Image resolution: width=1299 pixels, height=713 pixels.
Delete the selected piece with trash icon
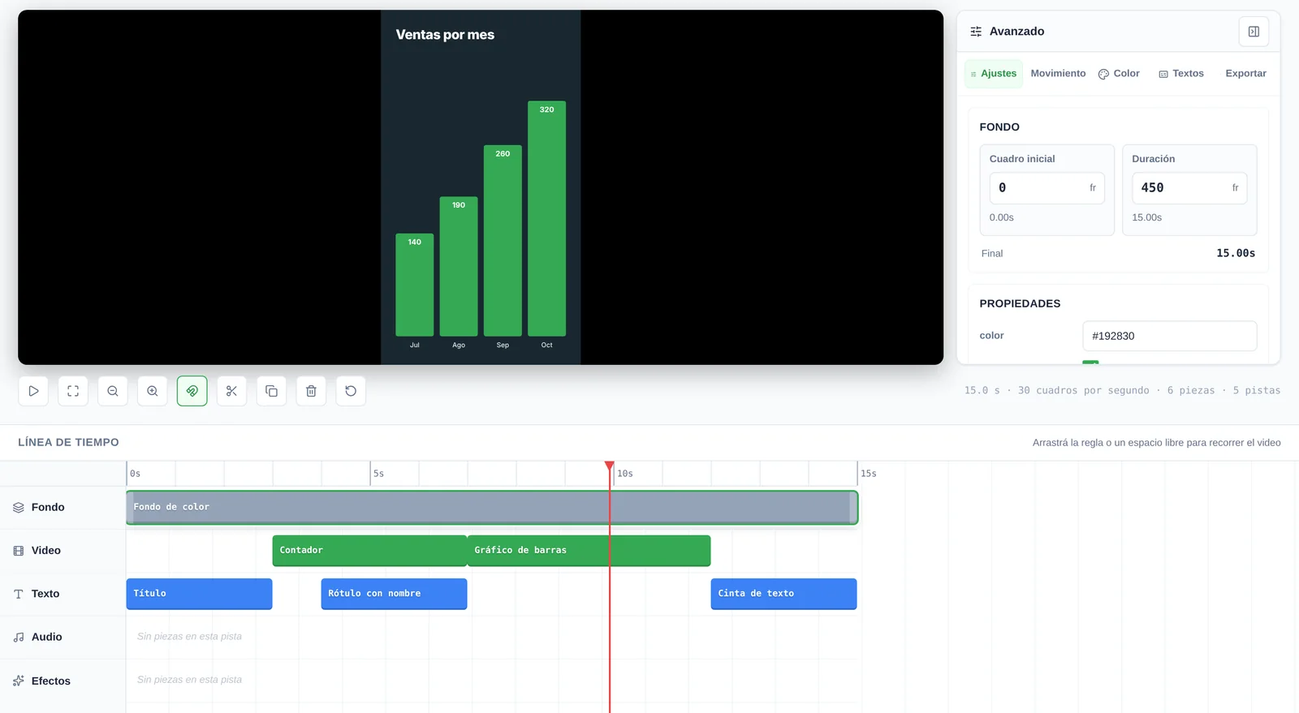(x=311, y=391)
